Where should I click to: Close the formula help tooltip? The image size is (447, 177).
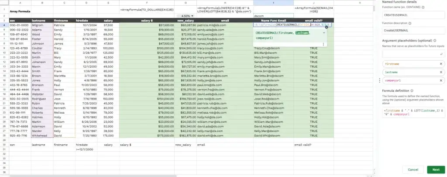(x=327, y=28)
